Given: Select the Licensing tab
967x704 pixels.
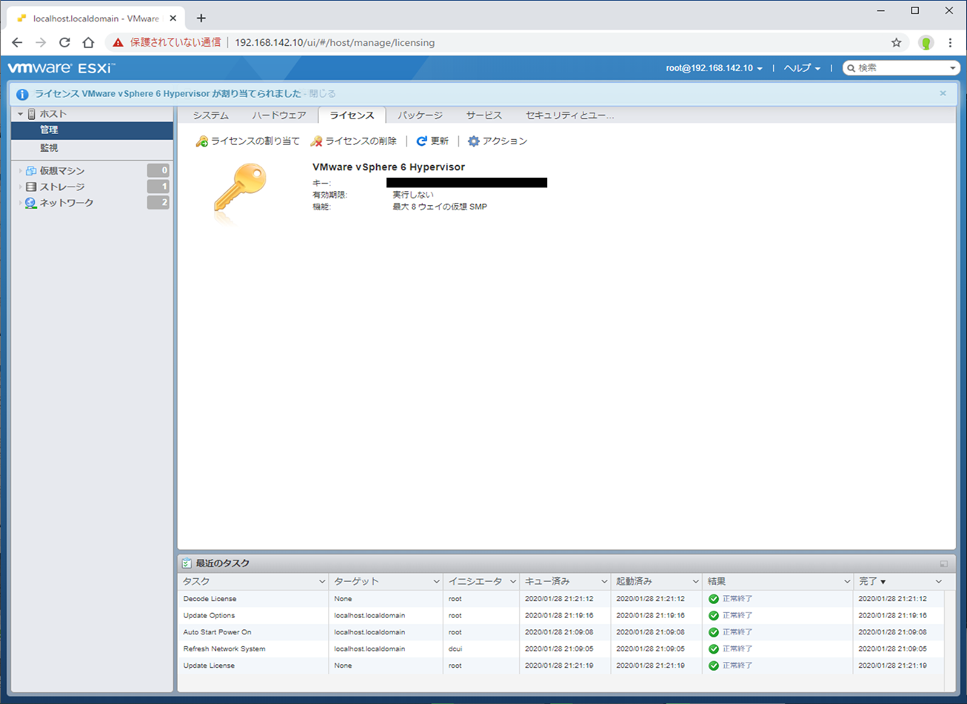Looking at the screenshot, I should pyautogui.click(x=352, y=115).
